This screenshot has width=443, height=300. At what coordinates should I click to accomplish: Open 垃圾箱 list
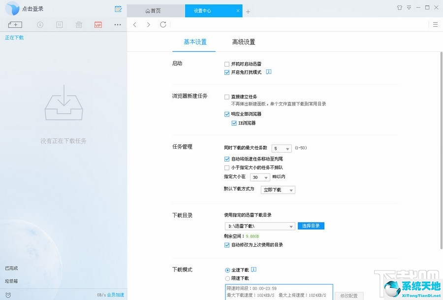pos(11,281)
